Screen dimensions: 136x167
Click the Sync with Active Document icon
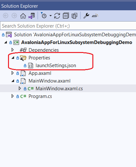tap(57, 16)
